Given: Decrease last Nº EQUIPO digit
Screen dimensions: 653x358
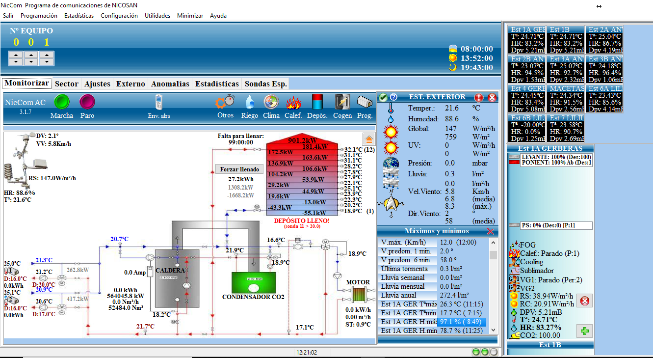Looking at the screenshot, I should [47, 62].
